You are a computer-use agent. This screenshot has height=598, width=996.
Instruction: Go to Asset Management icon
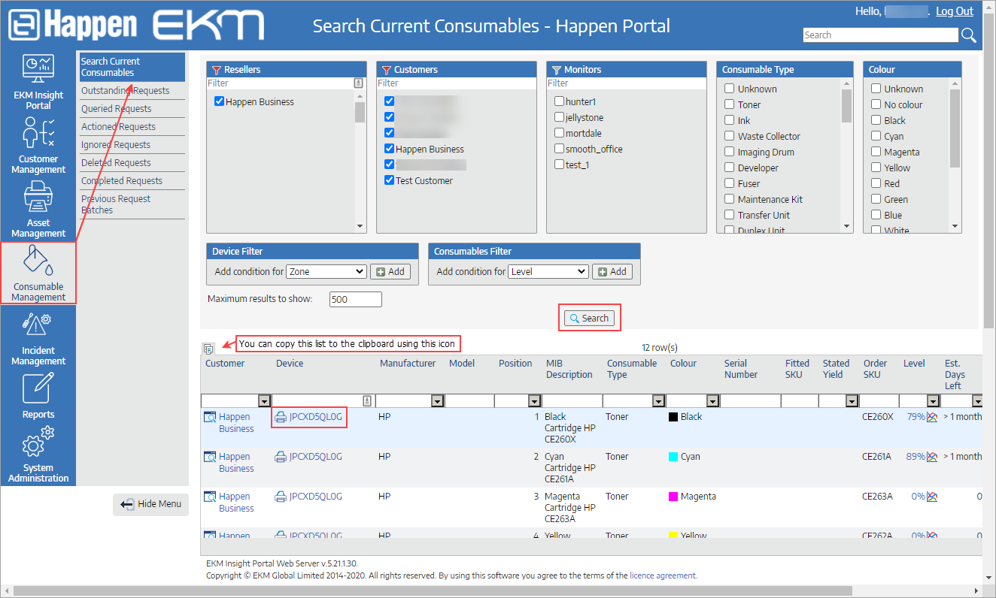(38, 198)
